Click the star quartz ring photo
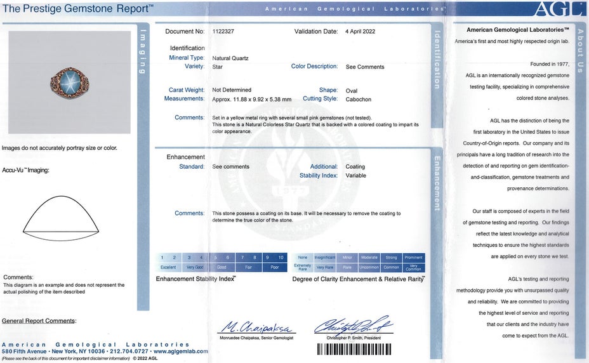Image resolution: width=589 pixels, height=363 pixels. (x=69, y=82)
